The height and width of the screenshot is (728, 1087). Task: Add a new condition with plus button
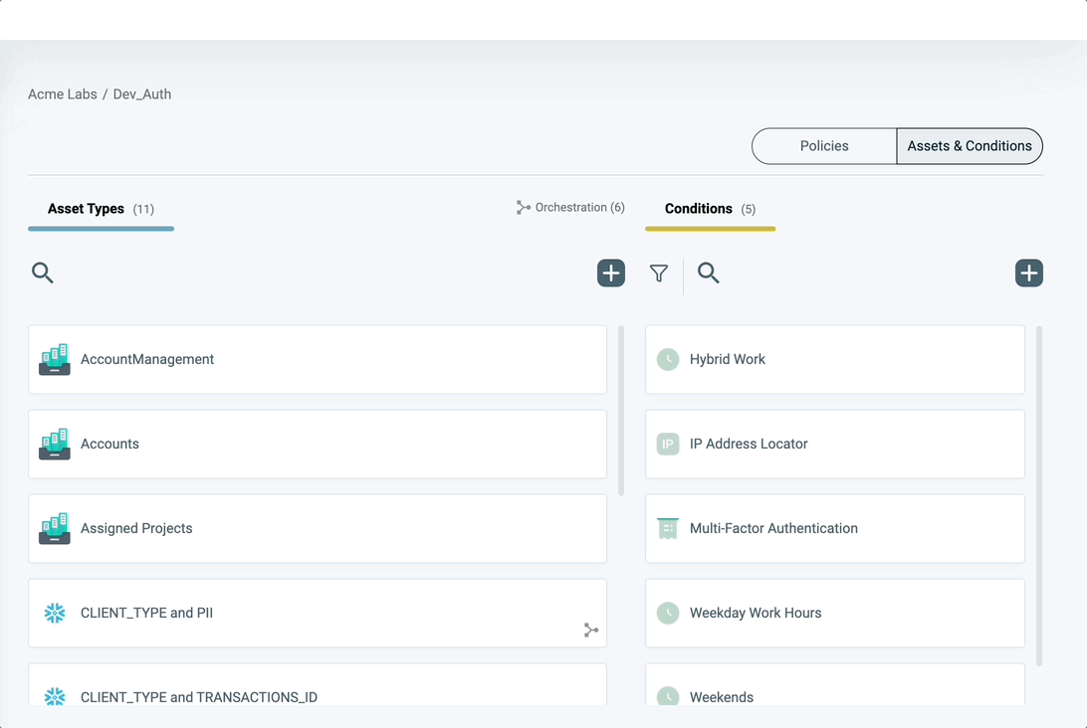[1029, 273]
